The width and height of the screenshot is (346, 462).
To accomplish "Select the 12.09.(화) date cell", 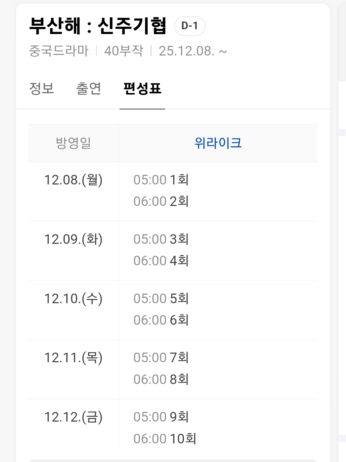I will pyautogui.click(x=73, y=239).
